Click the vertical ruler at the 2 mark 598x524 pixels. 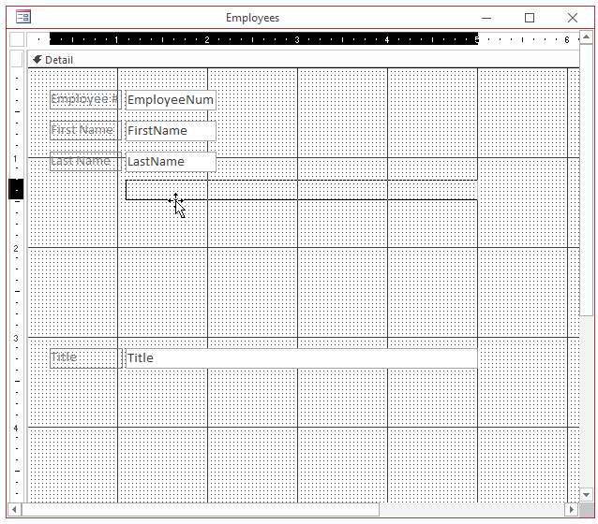pyautogui.click(x=16, y=248)
